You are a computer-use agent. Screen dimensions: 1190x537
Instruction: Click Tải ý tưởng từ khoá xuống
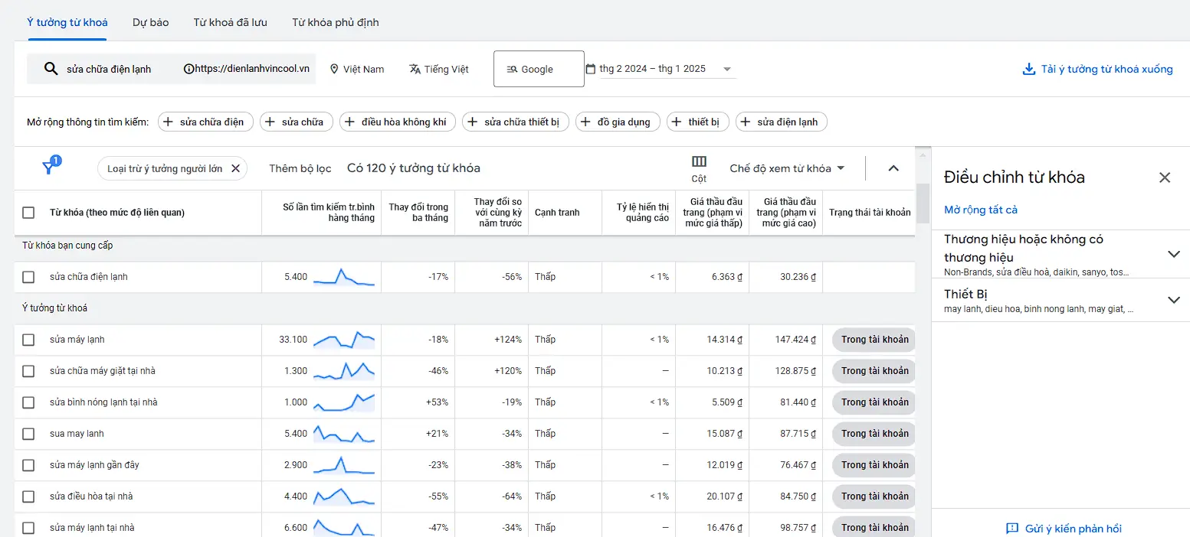(1097, 69)
